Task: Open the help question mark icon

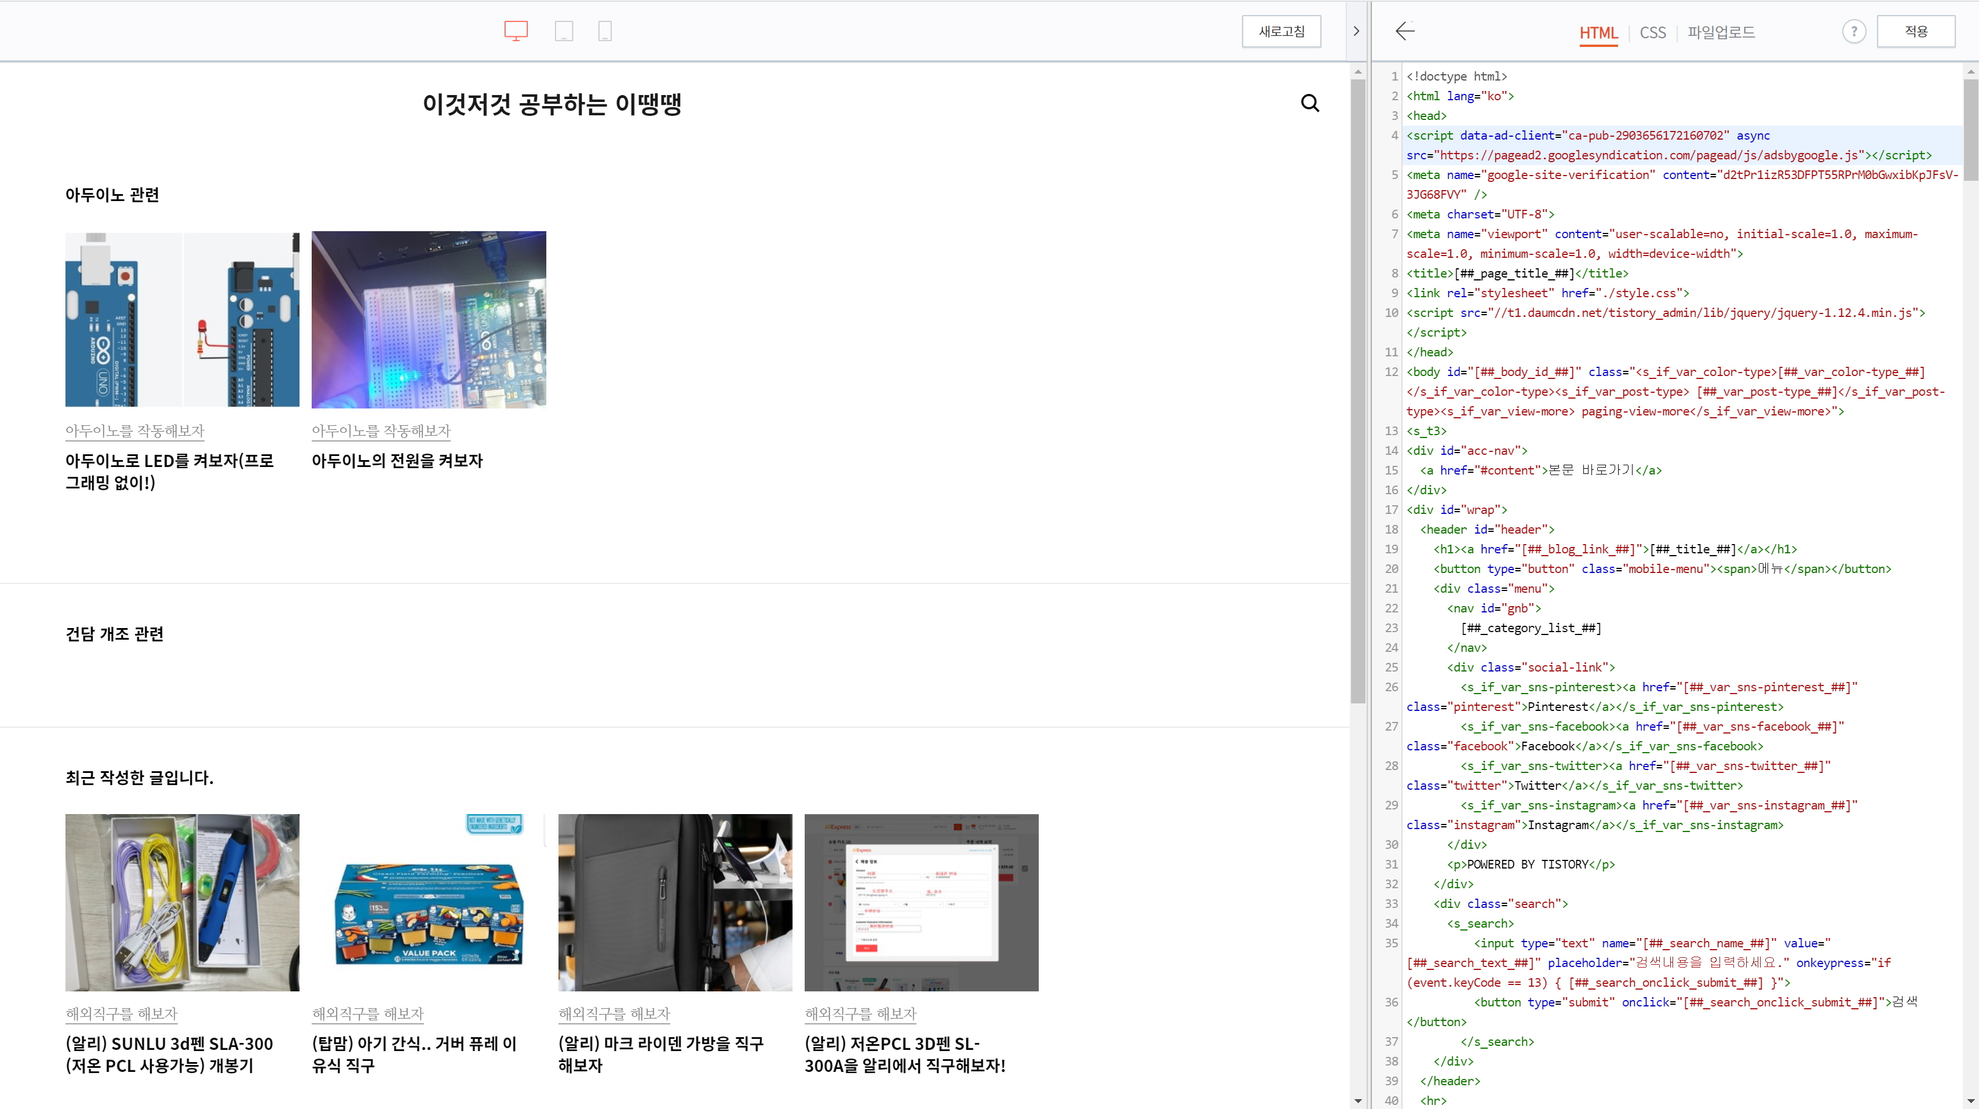Action: 1853,31
